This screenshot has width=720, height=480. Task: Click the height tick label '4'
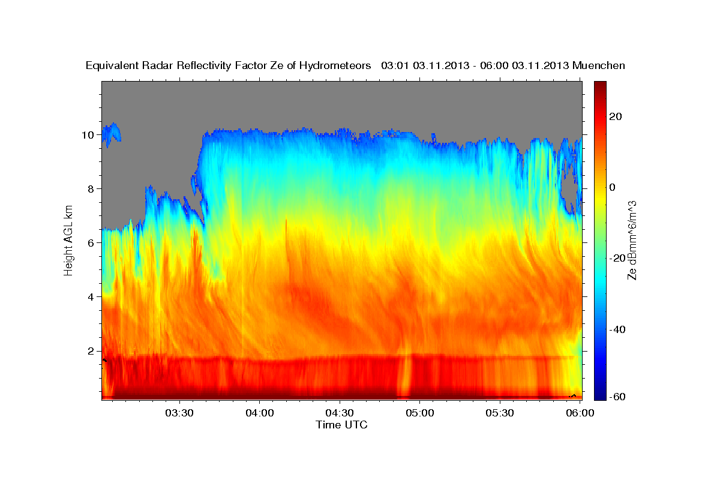tap(91, 297)
